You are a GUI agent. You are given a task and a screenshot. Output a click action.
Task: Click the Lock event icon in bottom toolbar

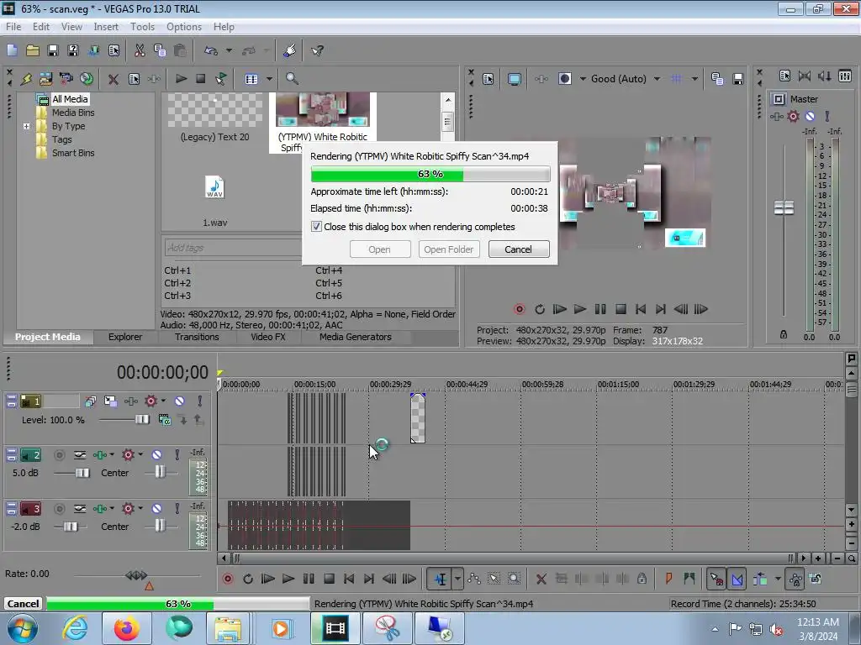point(642,579)
